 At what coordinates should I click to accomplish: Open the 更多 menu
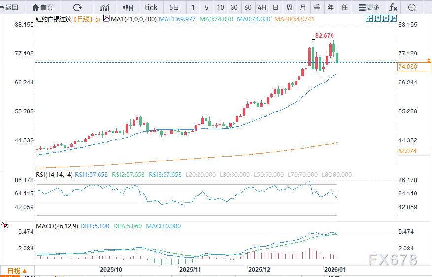coord(369,7)
